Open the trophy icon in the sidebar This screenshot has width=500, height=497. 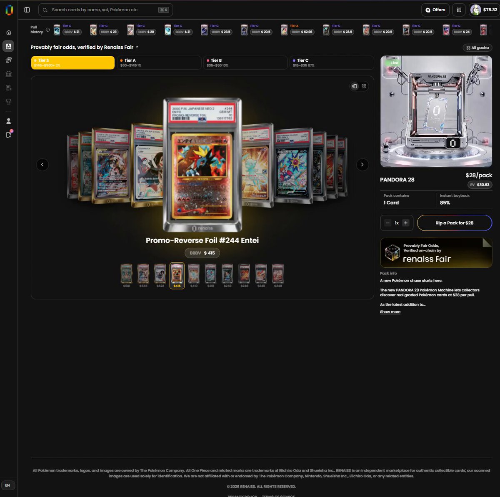[8, 101]
